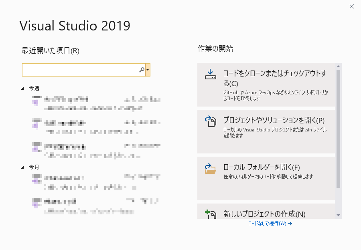Close the Visual Studio 2019 start window
This screenshot has width=361, height=250.
(x=351, y=6)
